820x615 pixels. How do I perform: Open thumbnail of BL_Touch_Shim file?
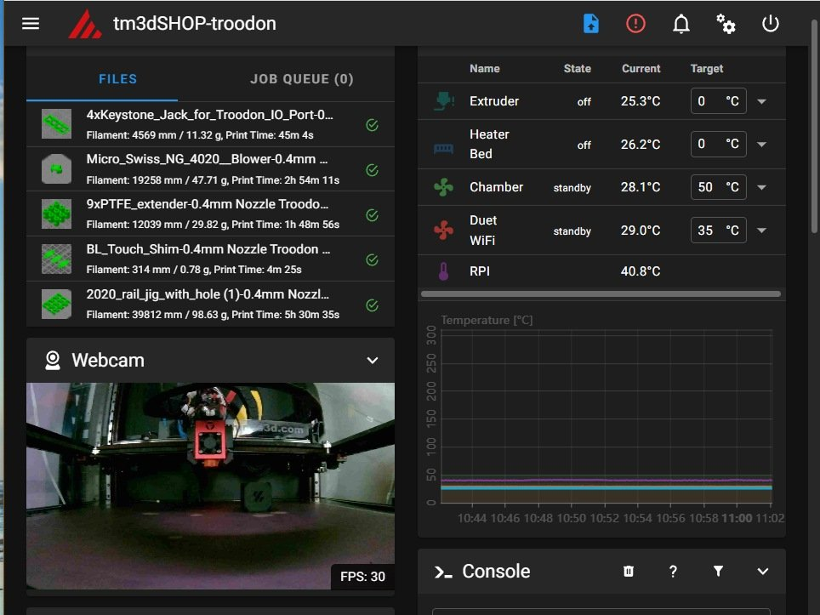pyautogui.click(x=56, y=259)
